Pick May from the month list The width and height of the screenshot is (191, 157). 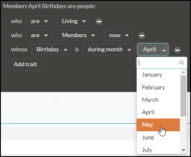click(158, 125)
